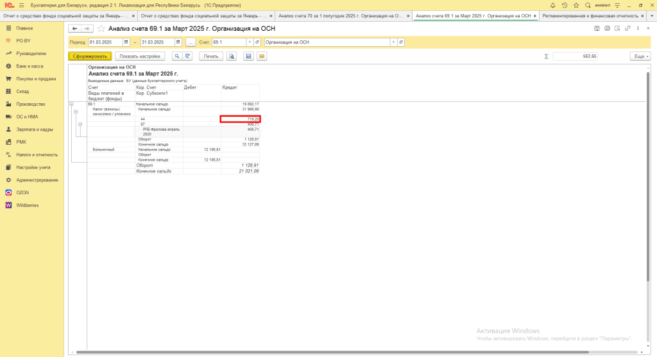The height and width of the screenshot is (357, 657).
Task: Open end date calendar picker
Action: click(x=178, y=42)
